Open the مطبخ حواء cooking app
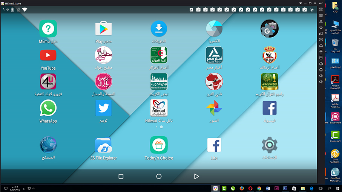Viewport: 342px width, 192px height. (x=103, y=55)
